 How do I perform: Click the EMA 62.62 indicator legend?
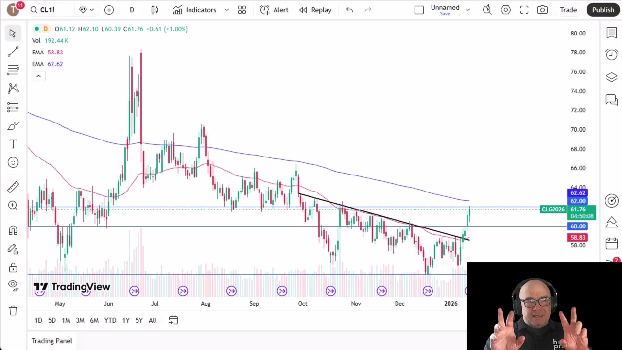(x=47, y=64)
